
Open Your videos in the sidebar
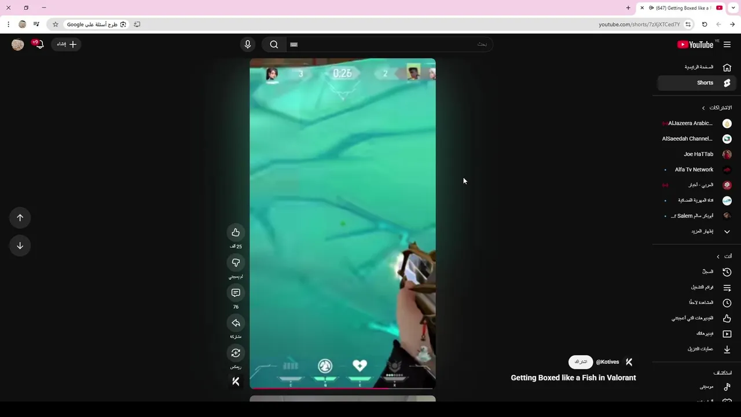[696, 334]
